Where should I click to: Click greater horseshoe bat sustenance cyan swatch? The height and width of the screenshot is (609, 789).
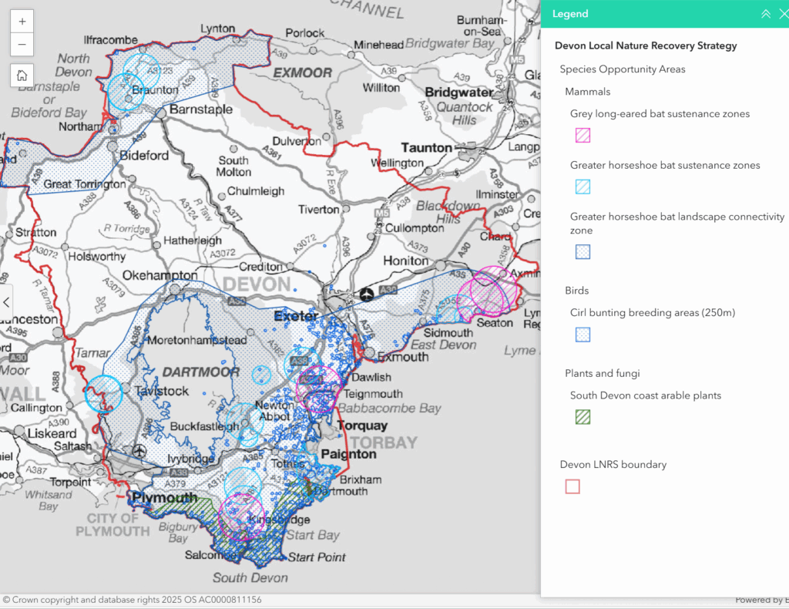[583, 187]
